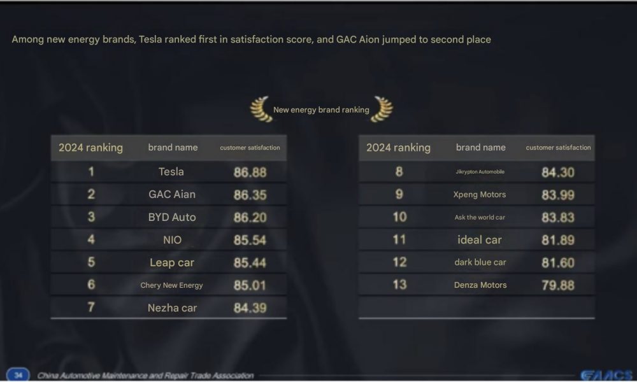Image resolution: width=637 pixels, height=382 pixels.
Task: Click the Jikrypton Automobile entry
Action: point(480,172)
